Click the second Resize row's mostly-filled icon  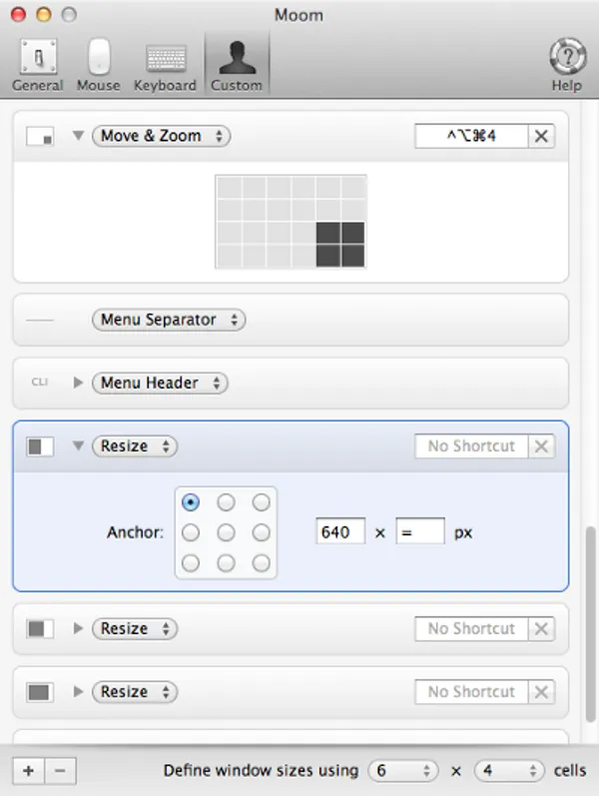(40, 629)
